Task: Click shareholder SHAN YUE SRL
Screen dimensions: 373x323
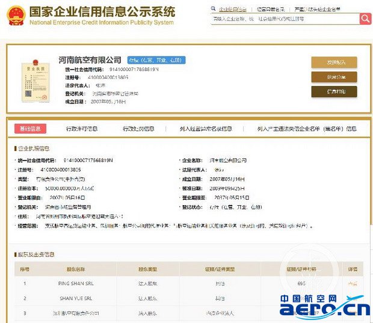Action: pos(76,298)
